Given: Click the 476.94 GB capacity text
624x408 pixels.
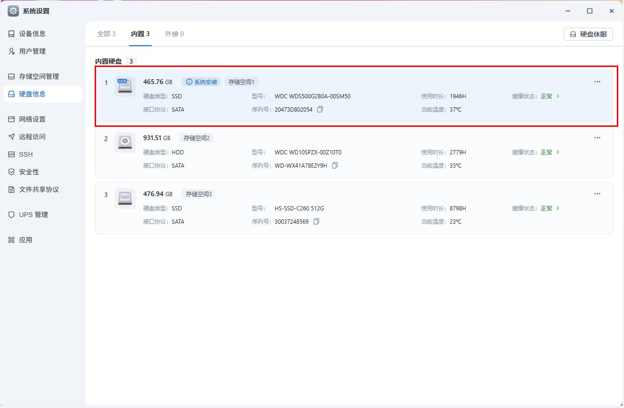Looking at the screenshot, I should (158, 194).
